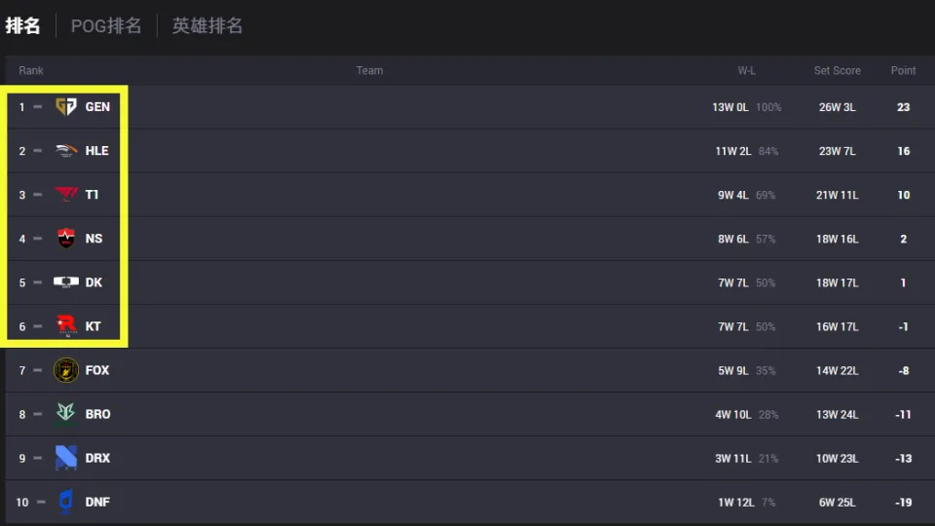The width and height of the screenshot is (935, 526).
Task: Sort by the Set Score column header
Action: coord(837,70)
